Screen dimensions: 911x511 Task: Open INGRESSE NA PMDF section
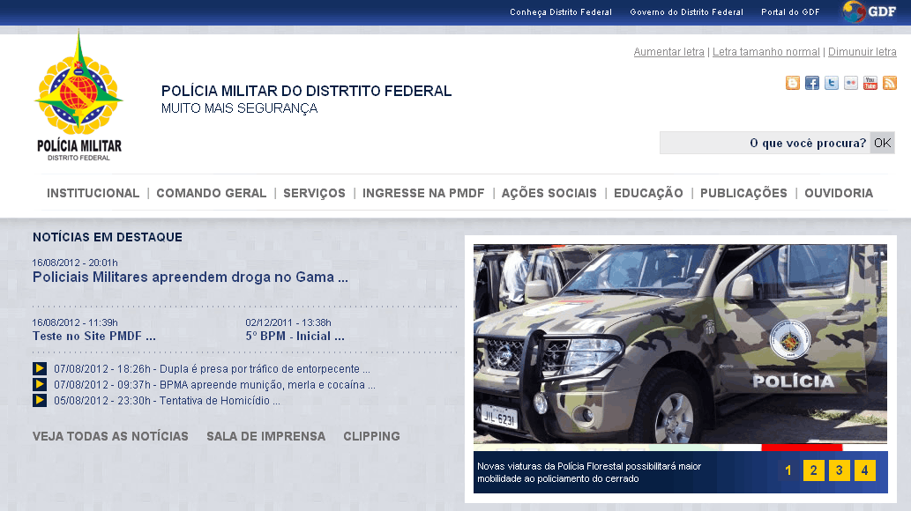pyautogui.click(x=423, y=192)
